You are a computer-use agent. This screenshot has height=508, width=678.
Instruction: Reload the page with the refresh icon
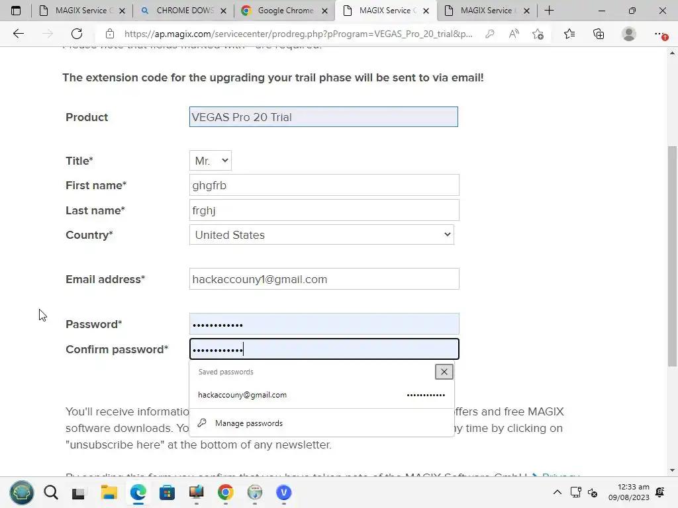(77, 34)
